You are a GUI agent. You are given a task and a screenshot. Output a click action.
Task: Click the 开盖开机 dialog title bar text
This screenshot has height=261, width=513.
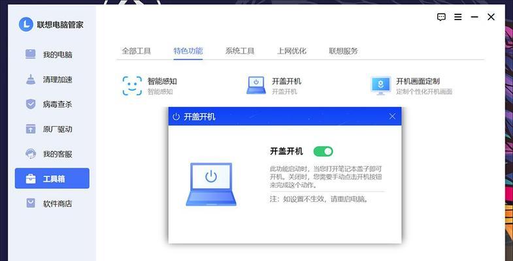(199, 117)
